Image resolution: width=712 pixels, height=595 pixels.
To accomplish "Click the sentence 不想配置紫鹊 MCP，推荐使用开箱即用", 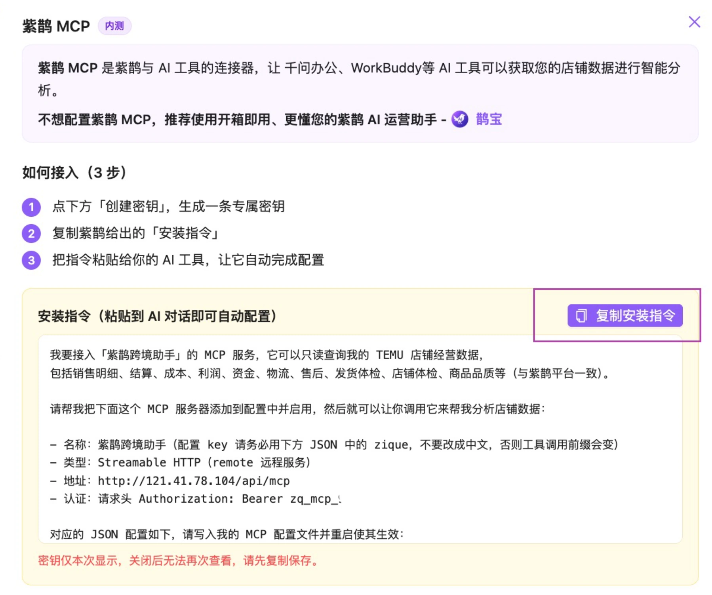I will coord(242,119).
